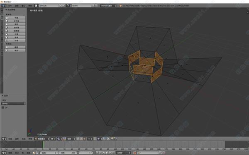
Task: Browse screen layouts via layout icon
Action: [x=37, y=5]
